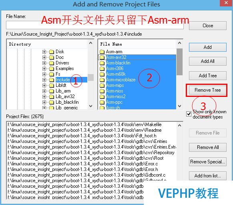Open the Remove Special dialog
233x205 pixels.
point(208,162)
